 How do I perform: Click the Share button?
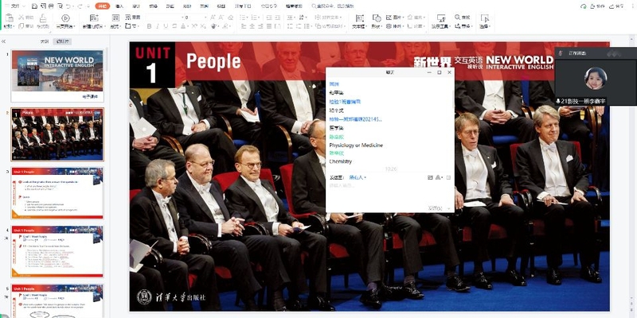[x=618, y=6]
